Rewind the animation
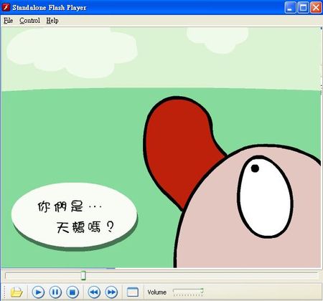 (94, 292)
